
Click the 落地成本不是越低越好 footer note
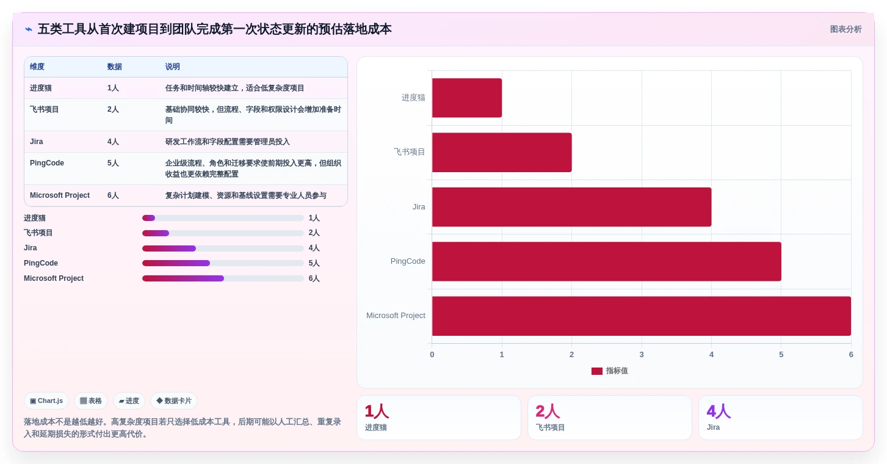click(x=183, y=428)
